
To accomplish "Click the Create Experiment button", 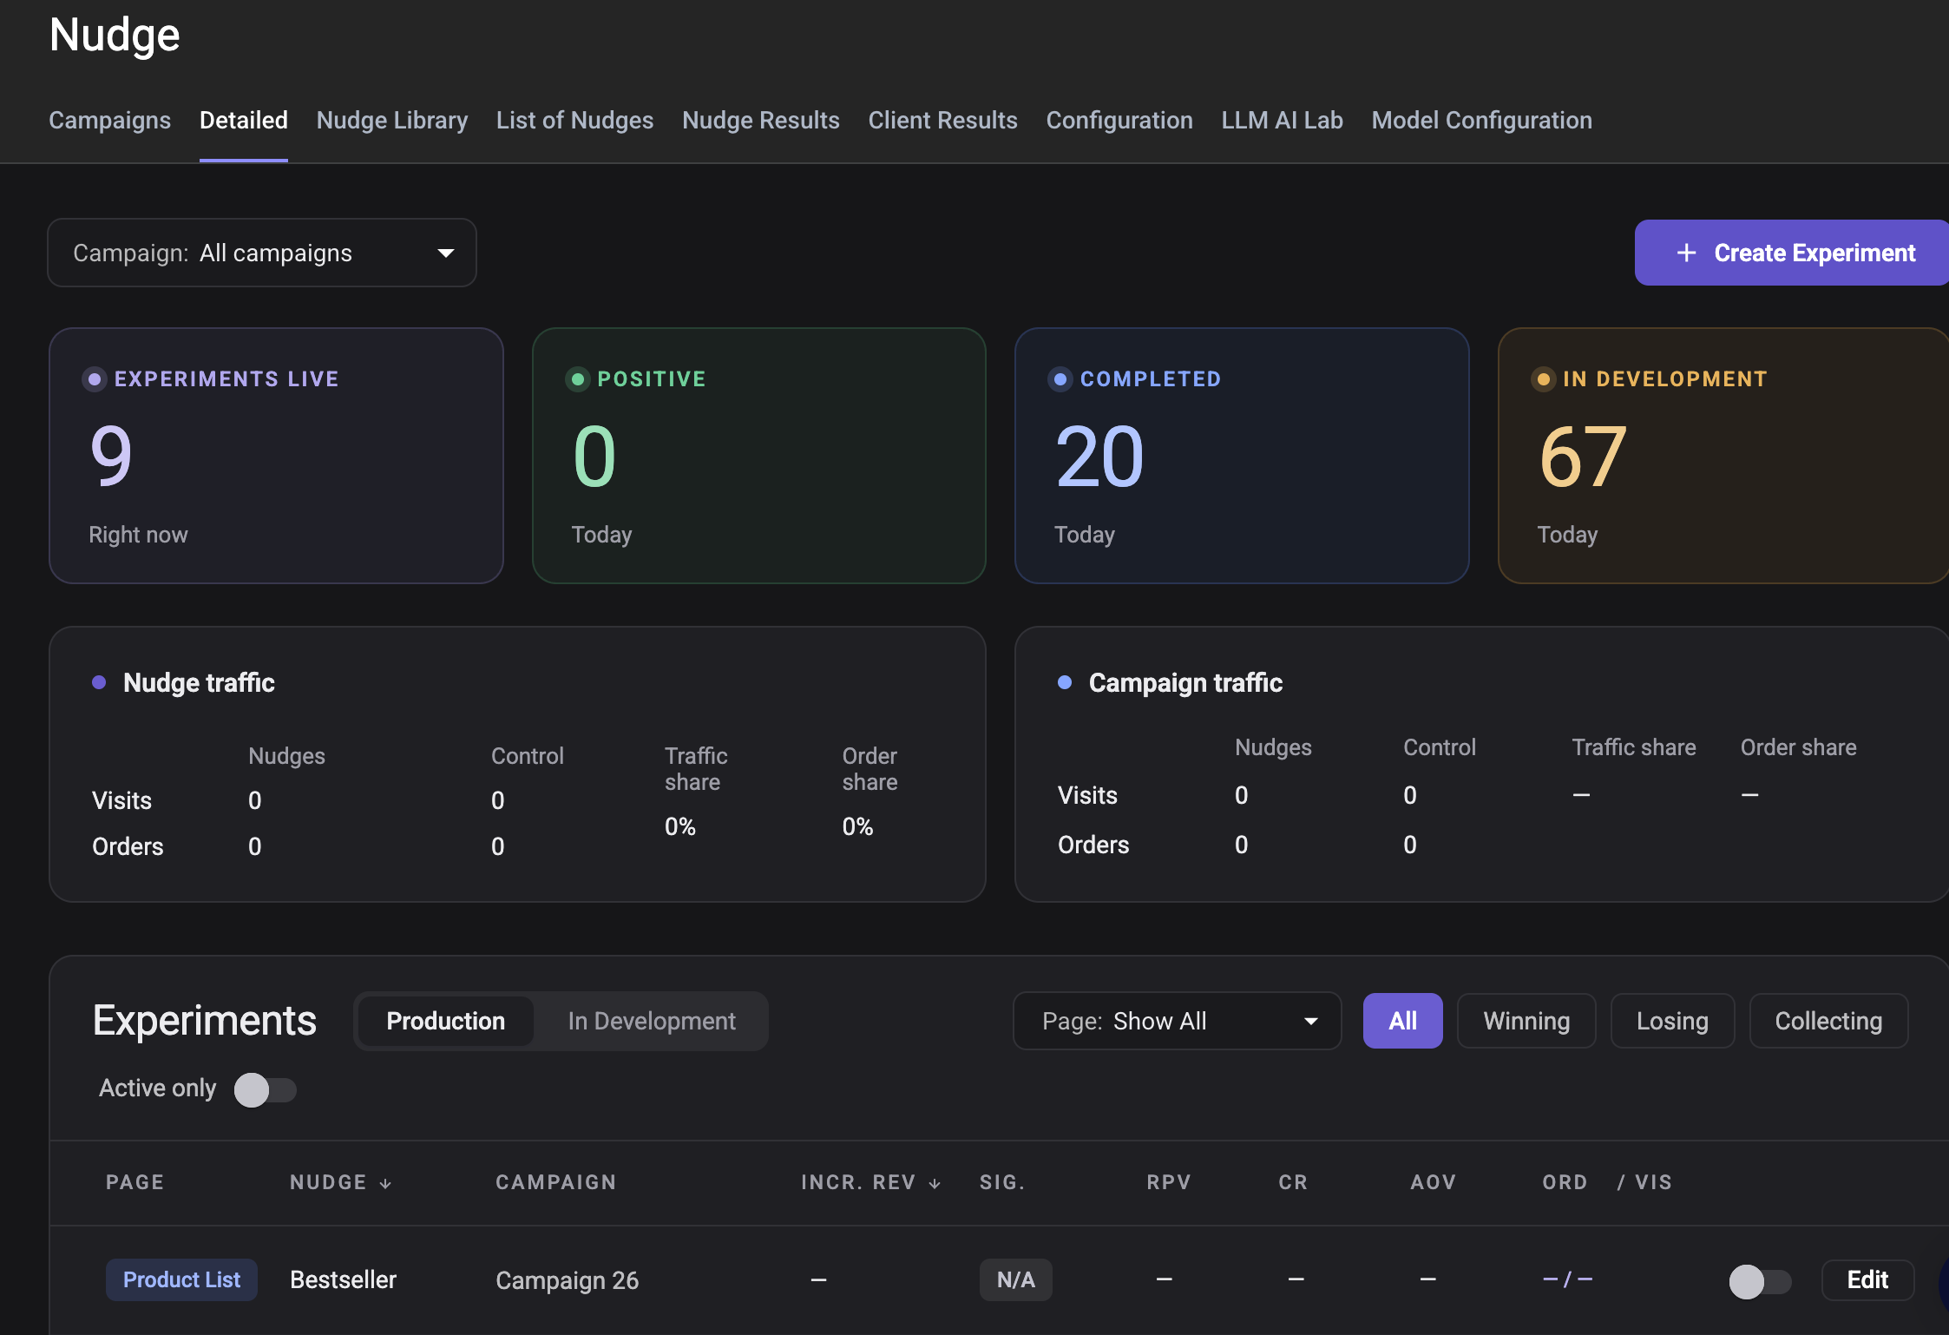I will pos(1792,253).
